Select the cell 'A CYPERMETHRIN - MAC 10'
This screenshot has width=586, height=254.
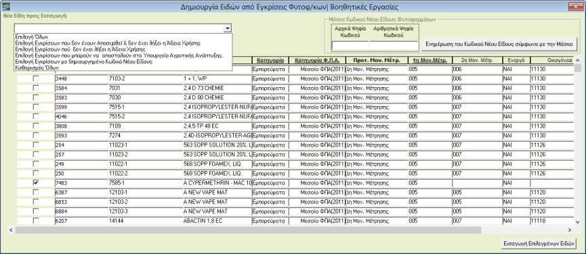point(217,182)
